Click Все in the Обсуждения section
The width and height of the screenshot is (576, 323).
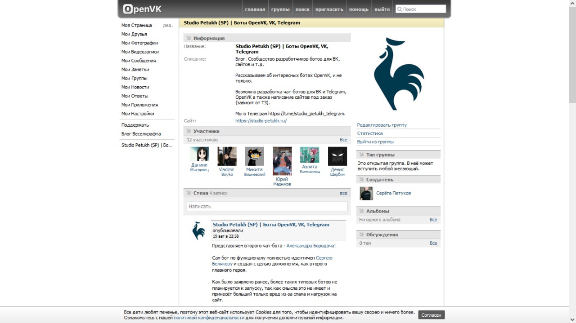click(x=433, y=243)
